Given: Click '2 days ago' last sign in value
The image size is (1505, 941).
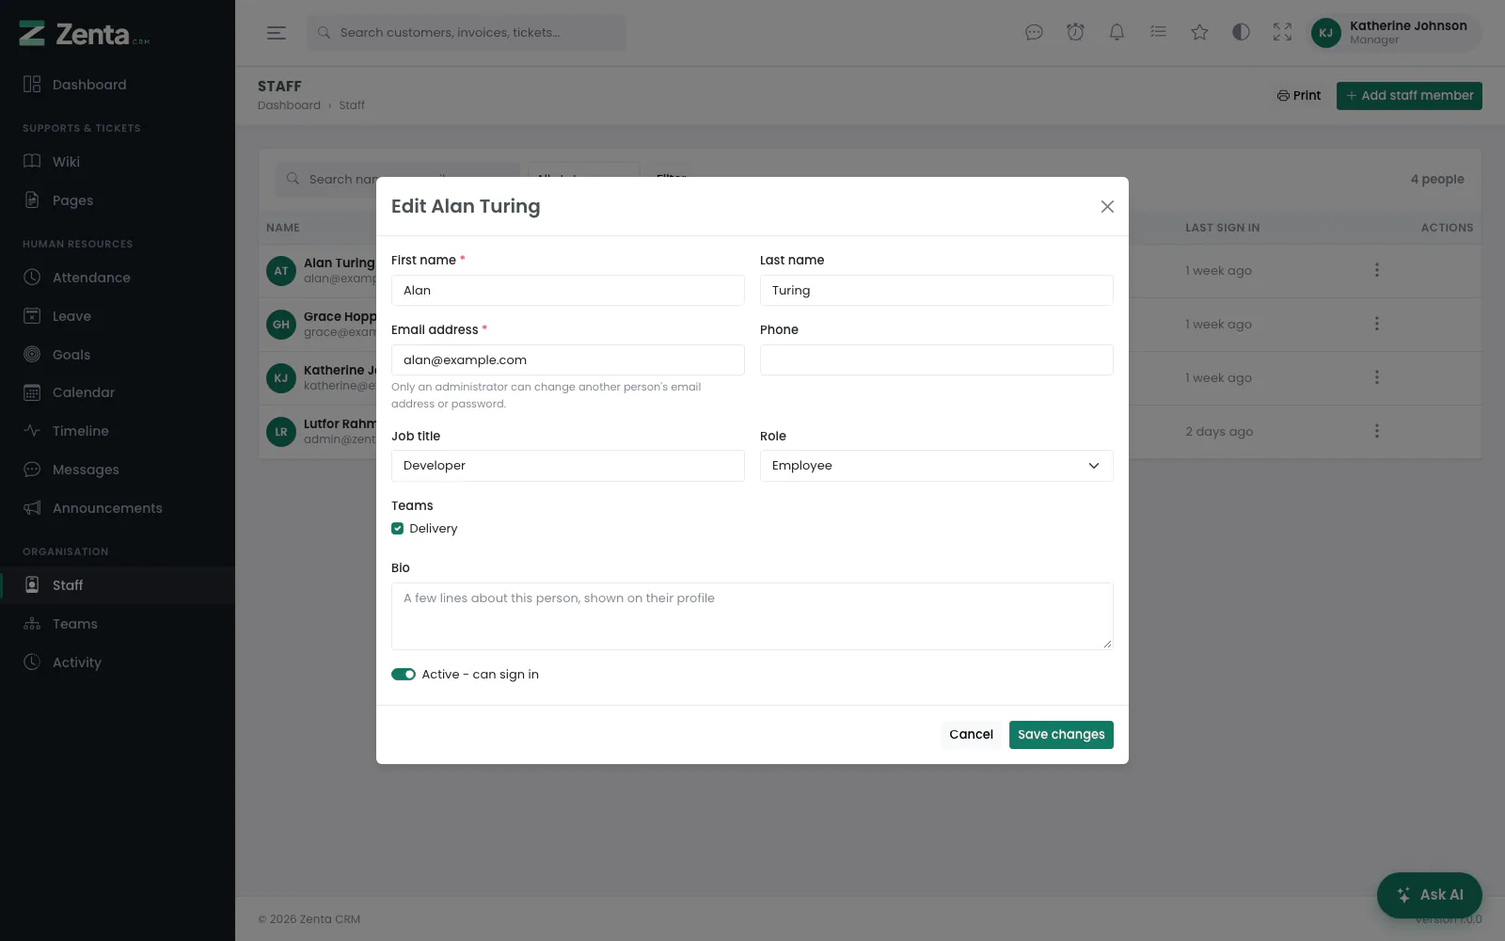Looking at the screenshot, I should click(1219, 432).
